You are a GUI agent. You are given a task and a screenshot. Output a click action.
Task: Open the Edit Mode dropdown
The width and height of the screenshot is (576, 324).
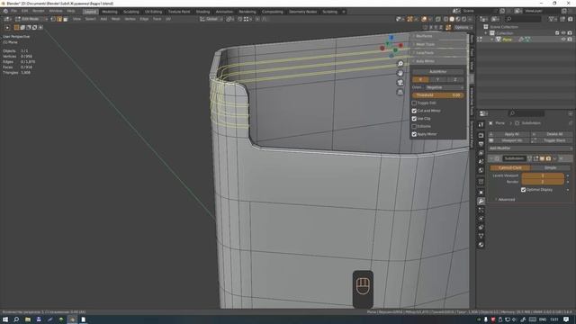pos(31,19)
